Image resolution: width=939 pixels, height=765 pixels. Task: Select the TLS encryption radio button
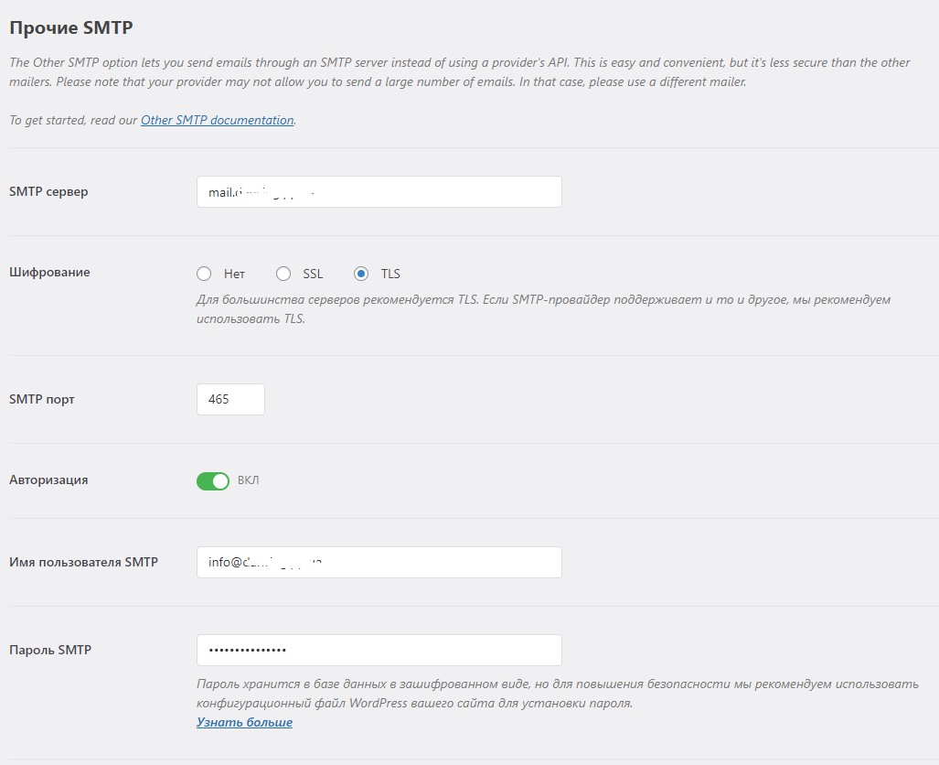click(361, 274)
